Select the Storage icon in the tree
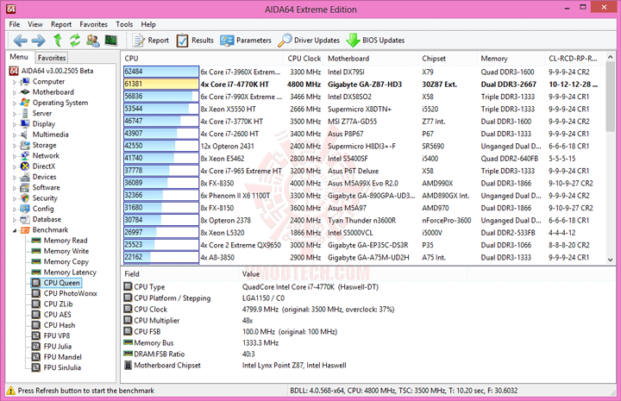 pyautogui.click(x=25, y=145)
